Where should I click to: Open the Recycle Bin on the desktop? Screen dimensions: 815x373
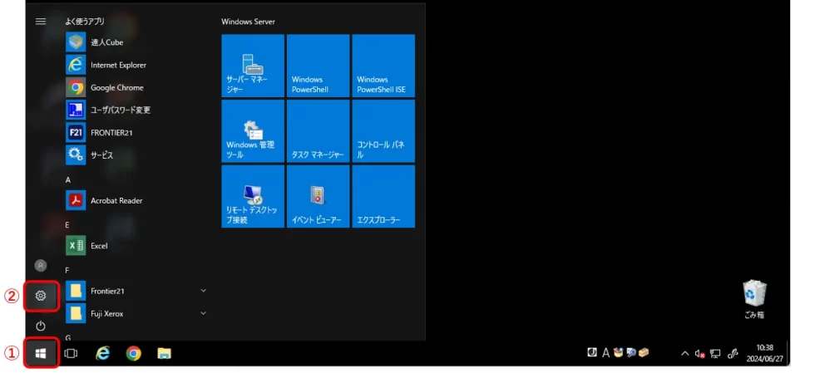[x=754, y=297]
